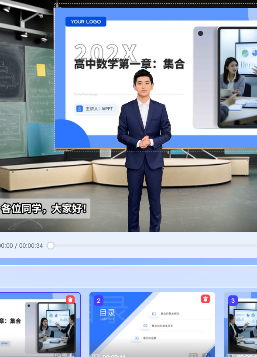Delete slide 2 using the red trash icon

pyautogui.click(x=206, y=299)
